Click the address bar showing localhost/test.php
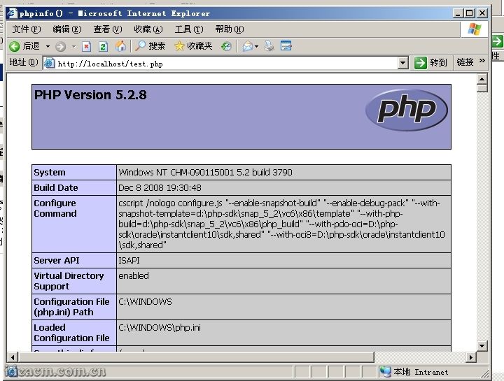This screenshot has height=381, width=504. tap(224, 63)
